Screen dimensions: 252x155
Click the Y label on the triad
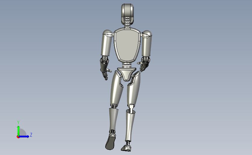[18, 122]
